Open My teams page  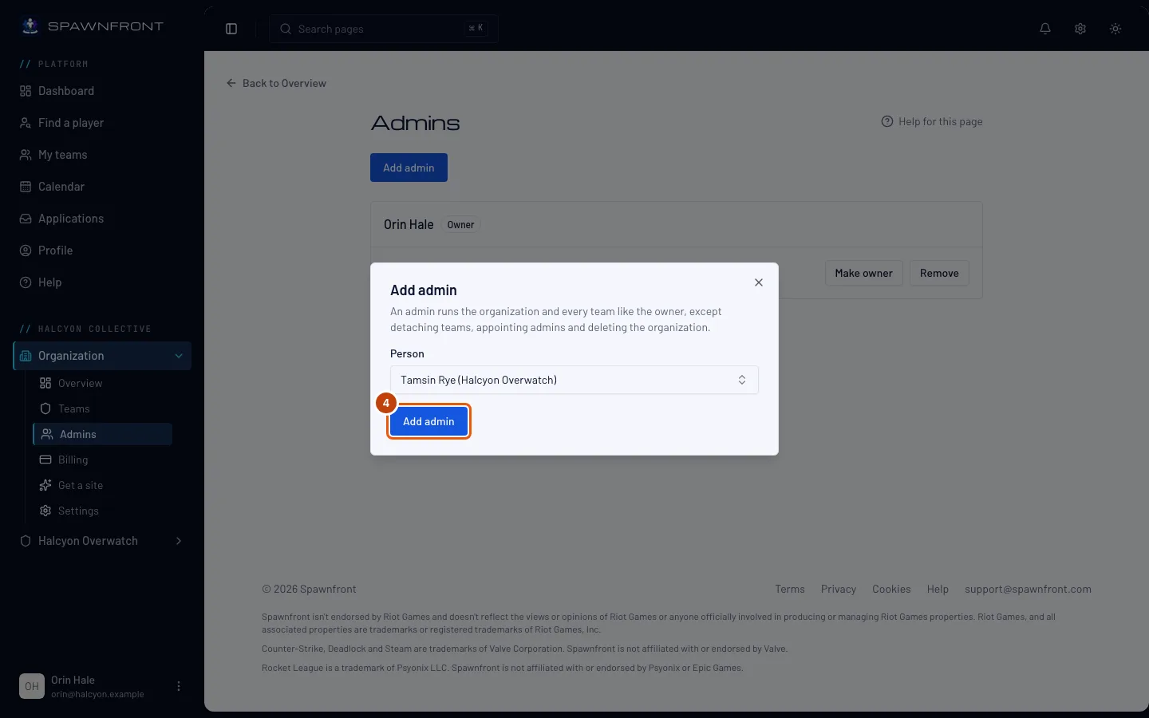click(x=102, y=155)
